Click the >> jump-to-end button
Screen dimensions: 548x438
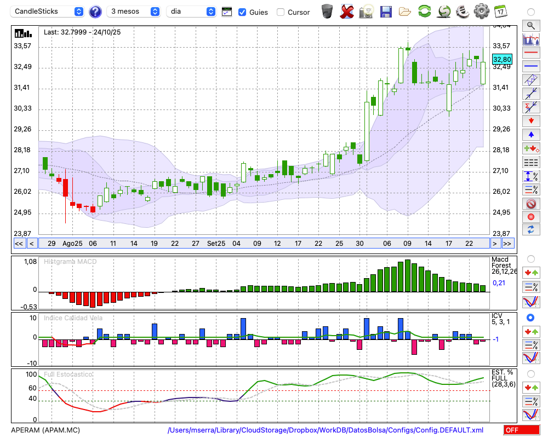click(x=507, y=244)
